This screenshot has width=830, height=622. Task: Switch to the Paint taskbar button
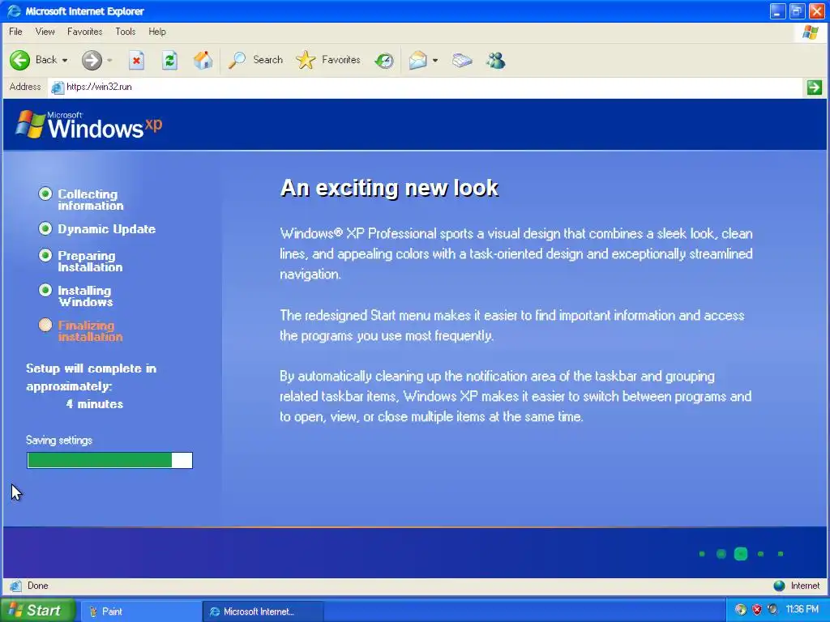(x=139, y=611)
